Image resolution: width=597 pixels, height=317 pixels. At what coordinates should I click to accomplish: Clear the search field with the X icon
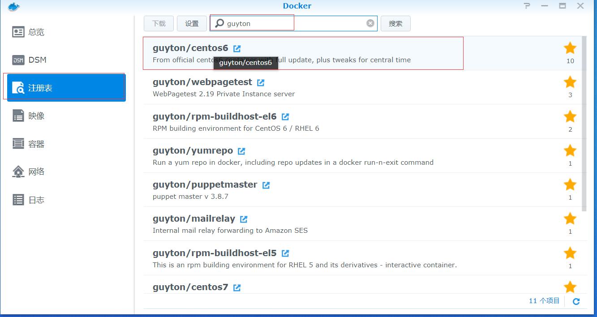(x=370, y=23)
